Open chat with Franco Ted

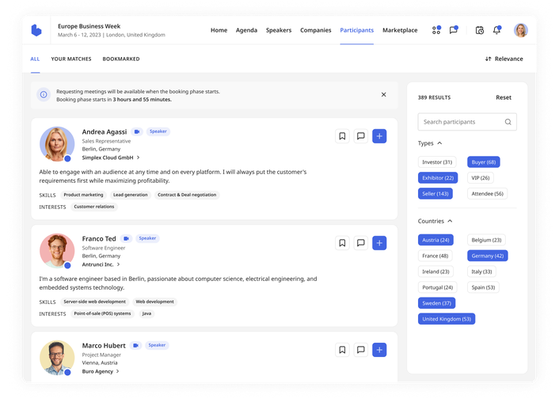[360, 243]
